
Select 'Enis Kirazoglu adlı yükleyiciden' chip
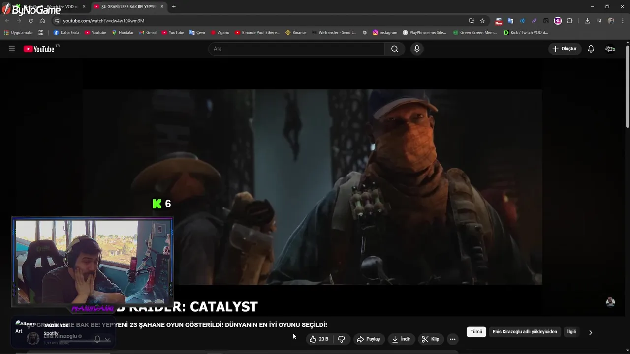coord(525,332)
